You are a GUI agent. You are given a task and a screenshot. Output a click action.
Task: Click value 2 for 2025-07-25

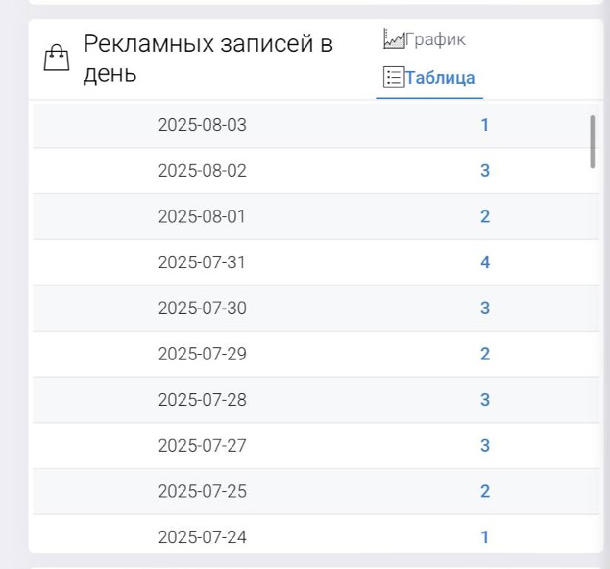484,491
